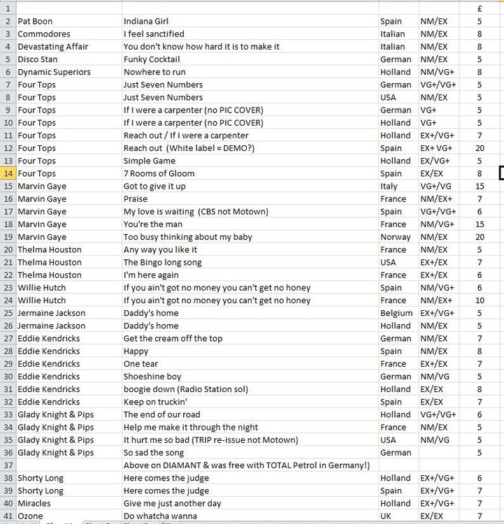Select the 'Nowhere to run' cell

(x=250, y=72)
